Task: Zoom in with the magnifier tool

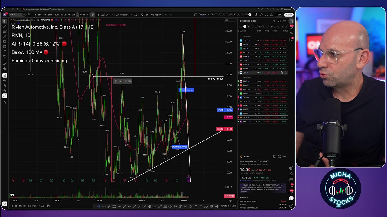Action: point(5,69)
